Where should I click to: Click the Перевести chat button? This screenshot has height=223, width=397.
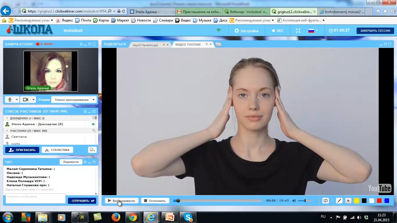71,162
